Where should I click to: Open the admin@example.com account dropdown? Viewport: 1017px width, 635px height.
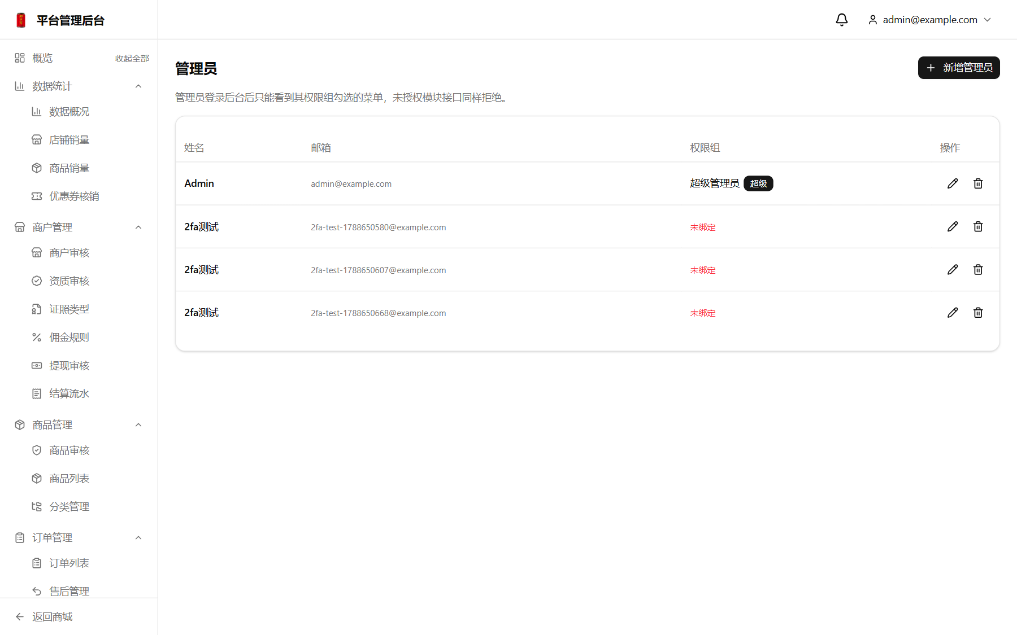[929, 20]
